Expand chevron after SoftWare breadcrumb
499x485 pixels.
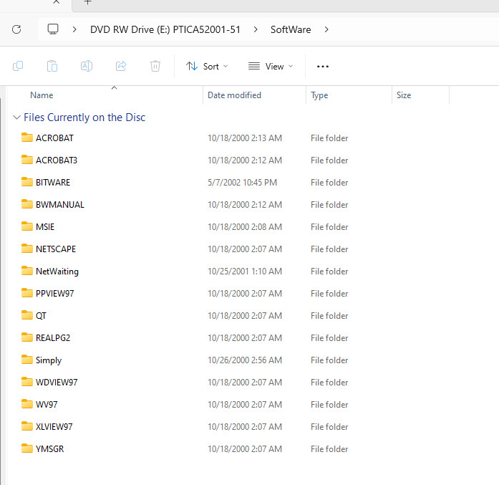pos(326,29)
